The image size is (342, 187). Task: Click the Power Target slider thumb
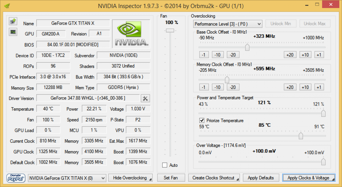coord(323,113)
